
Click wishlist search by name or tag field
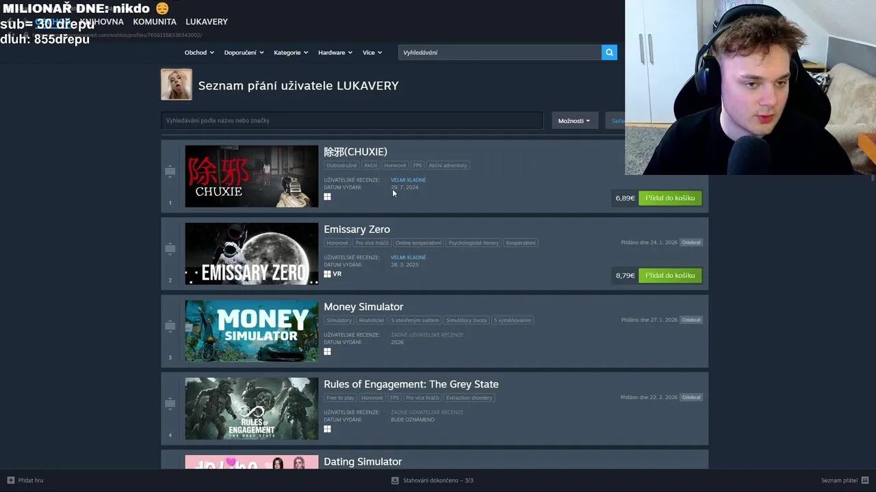click(352, 120)
